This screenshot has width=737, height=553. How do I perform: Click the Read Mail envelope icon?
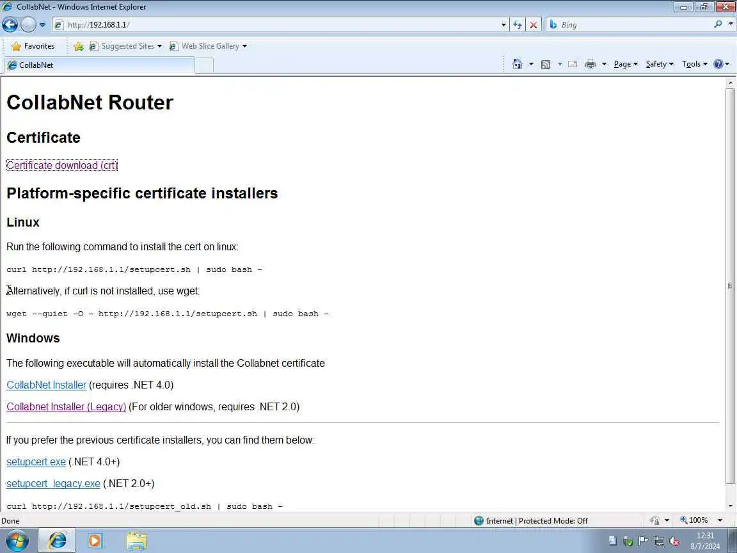(x=573, y=64)
